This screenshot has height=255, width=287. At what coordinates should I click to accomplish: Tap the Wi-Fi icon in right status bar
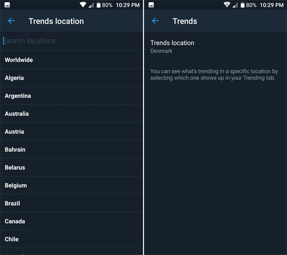227,5
